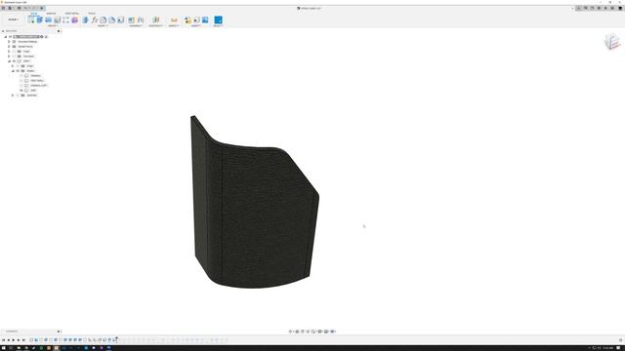Open the Select panel label

[218, 26]
